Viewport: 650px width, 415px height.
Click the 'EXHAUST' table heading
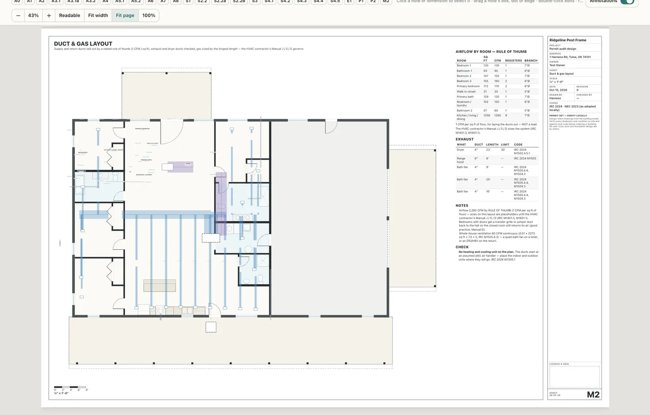pos(465,139)
